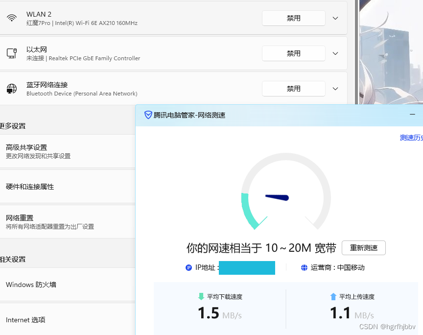Open 硬件和连接属性
Image resolution: width=423 pixels, height=335 pixels.
coord(68,187)
